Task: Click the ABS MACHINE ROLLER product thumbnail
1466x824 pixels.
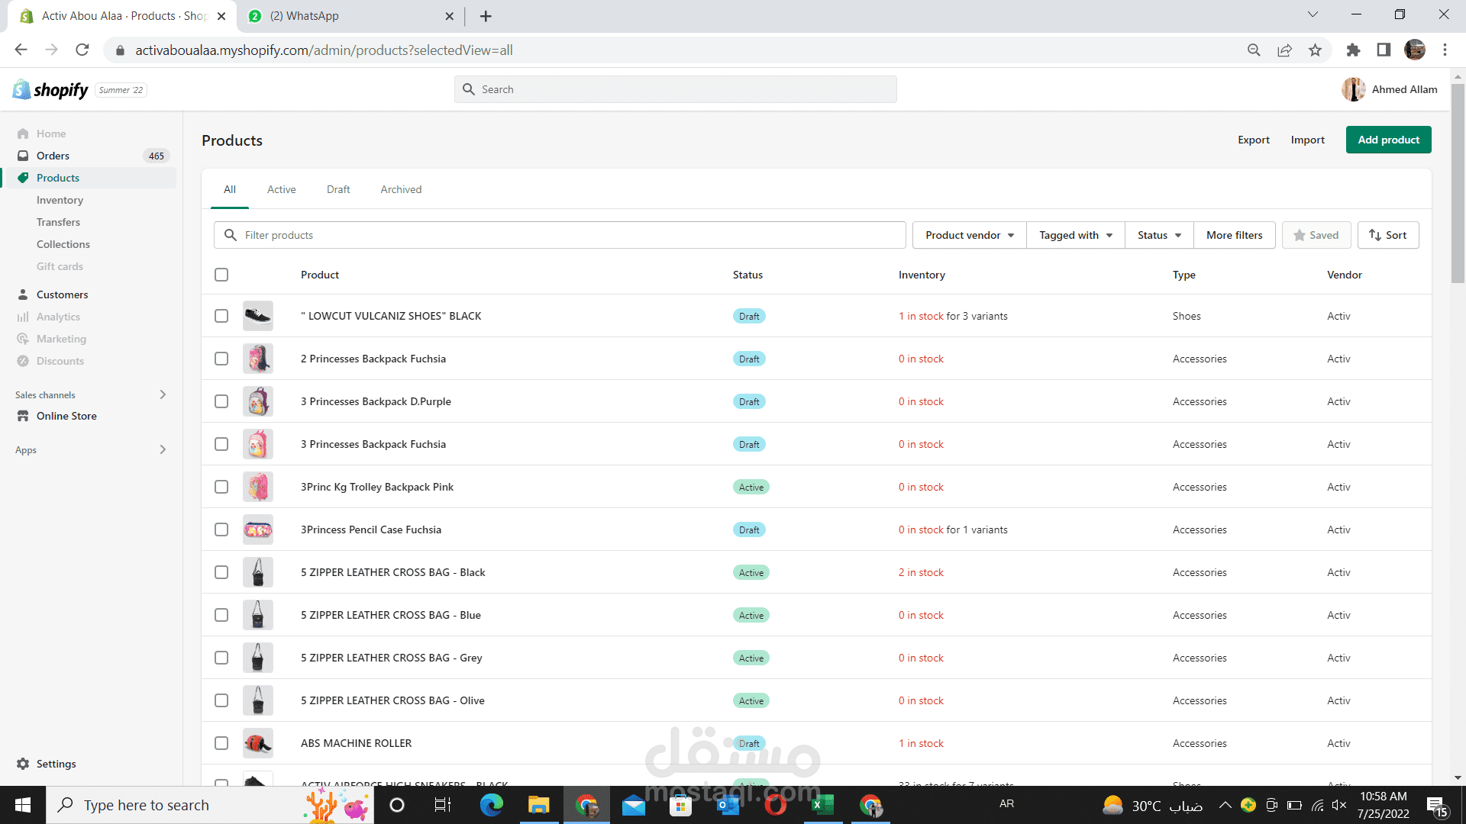Action: pos(258,742)
